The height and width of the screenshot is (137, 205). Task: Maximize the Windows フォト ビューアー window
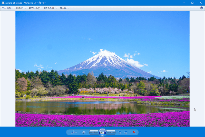[192, 3]
